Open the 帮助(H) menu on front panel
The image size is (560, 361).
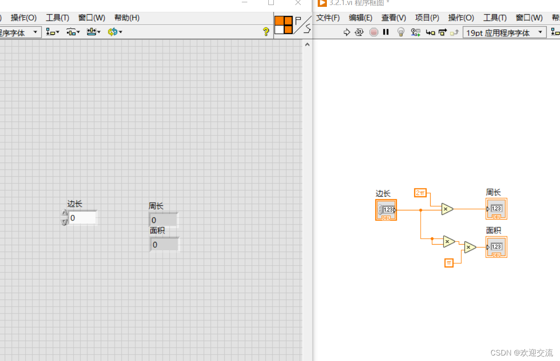click(127, 18)
